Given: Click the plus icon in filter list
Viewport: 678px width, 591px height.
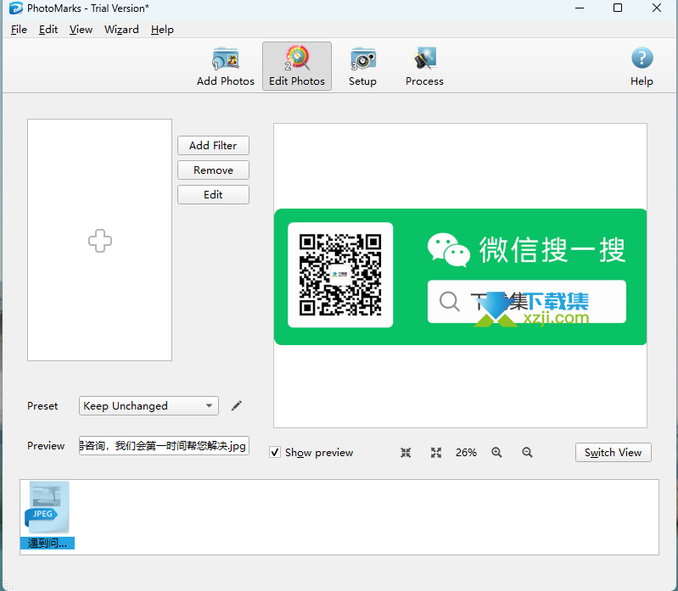Looking at the screenshot, I should pos(100,241).
